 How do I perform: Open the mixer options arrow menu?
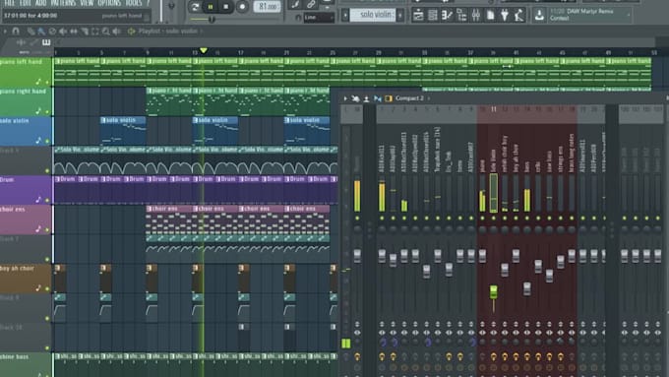coord(345,98)
